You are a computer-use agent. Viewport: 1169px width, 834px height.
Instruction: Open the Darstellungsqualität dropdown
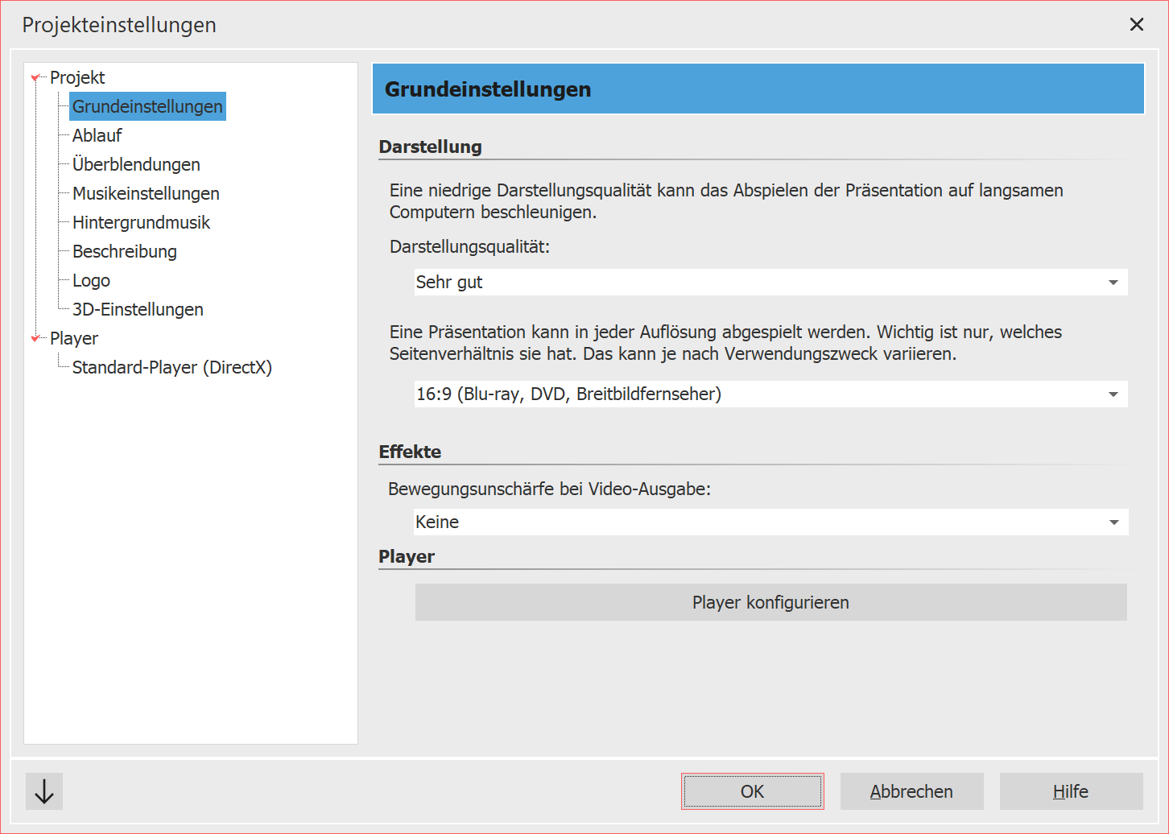tap(1114, 283)
